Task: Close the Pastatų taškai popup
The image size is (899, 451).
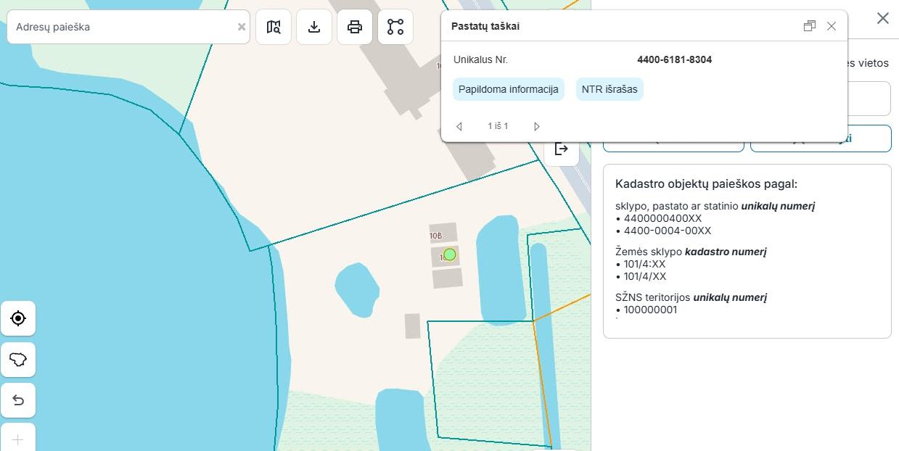Action: 832,26
